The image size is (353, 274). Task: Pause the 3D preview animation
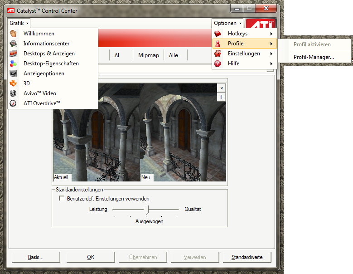[x=222, y=97]
